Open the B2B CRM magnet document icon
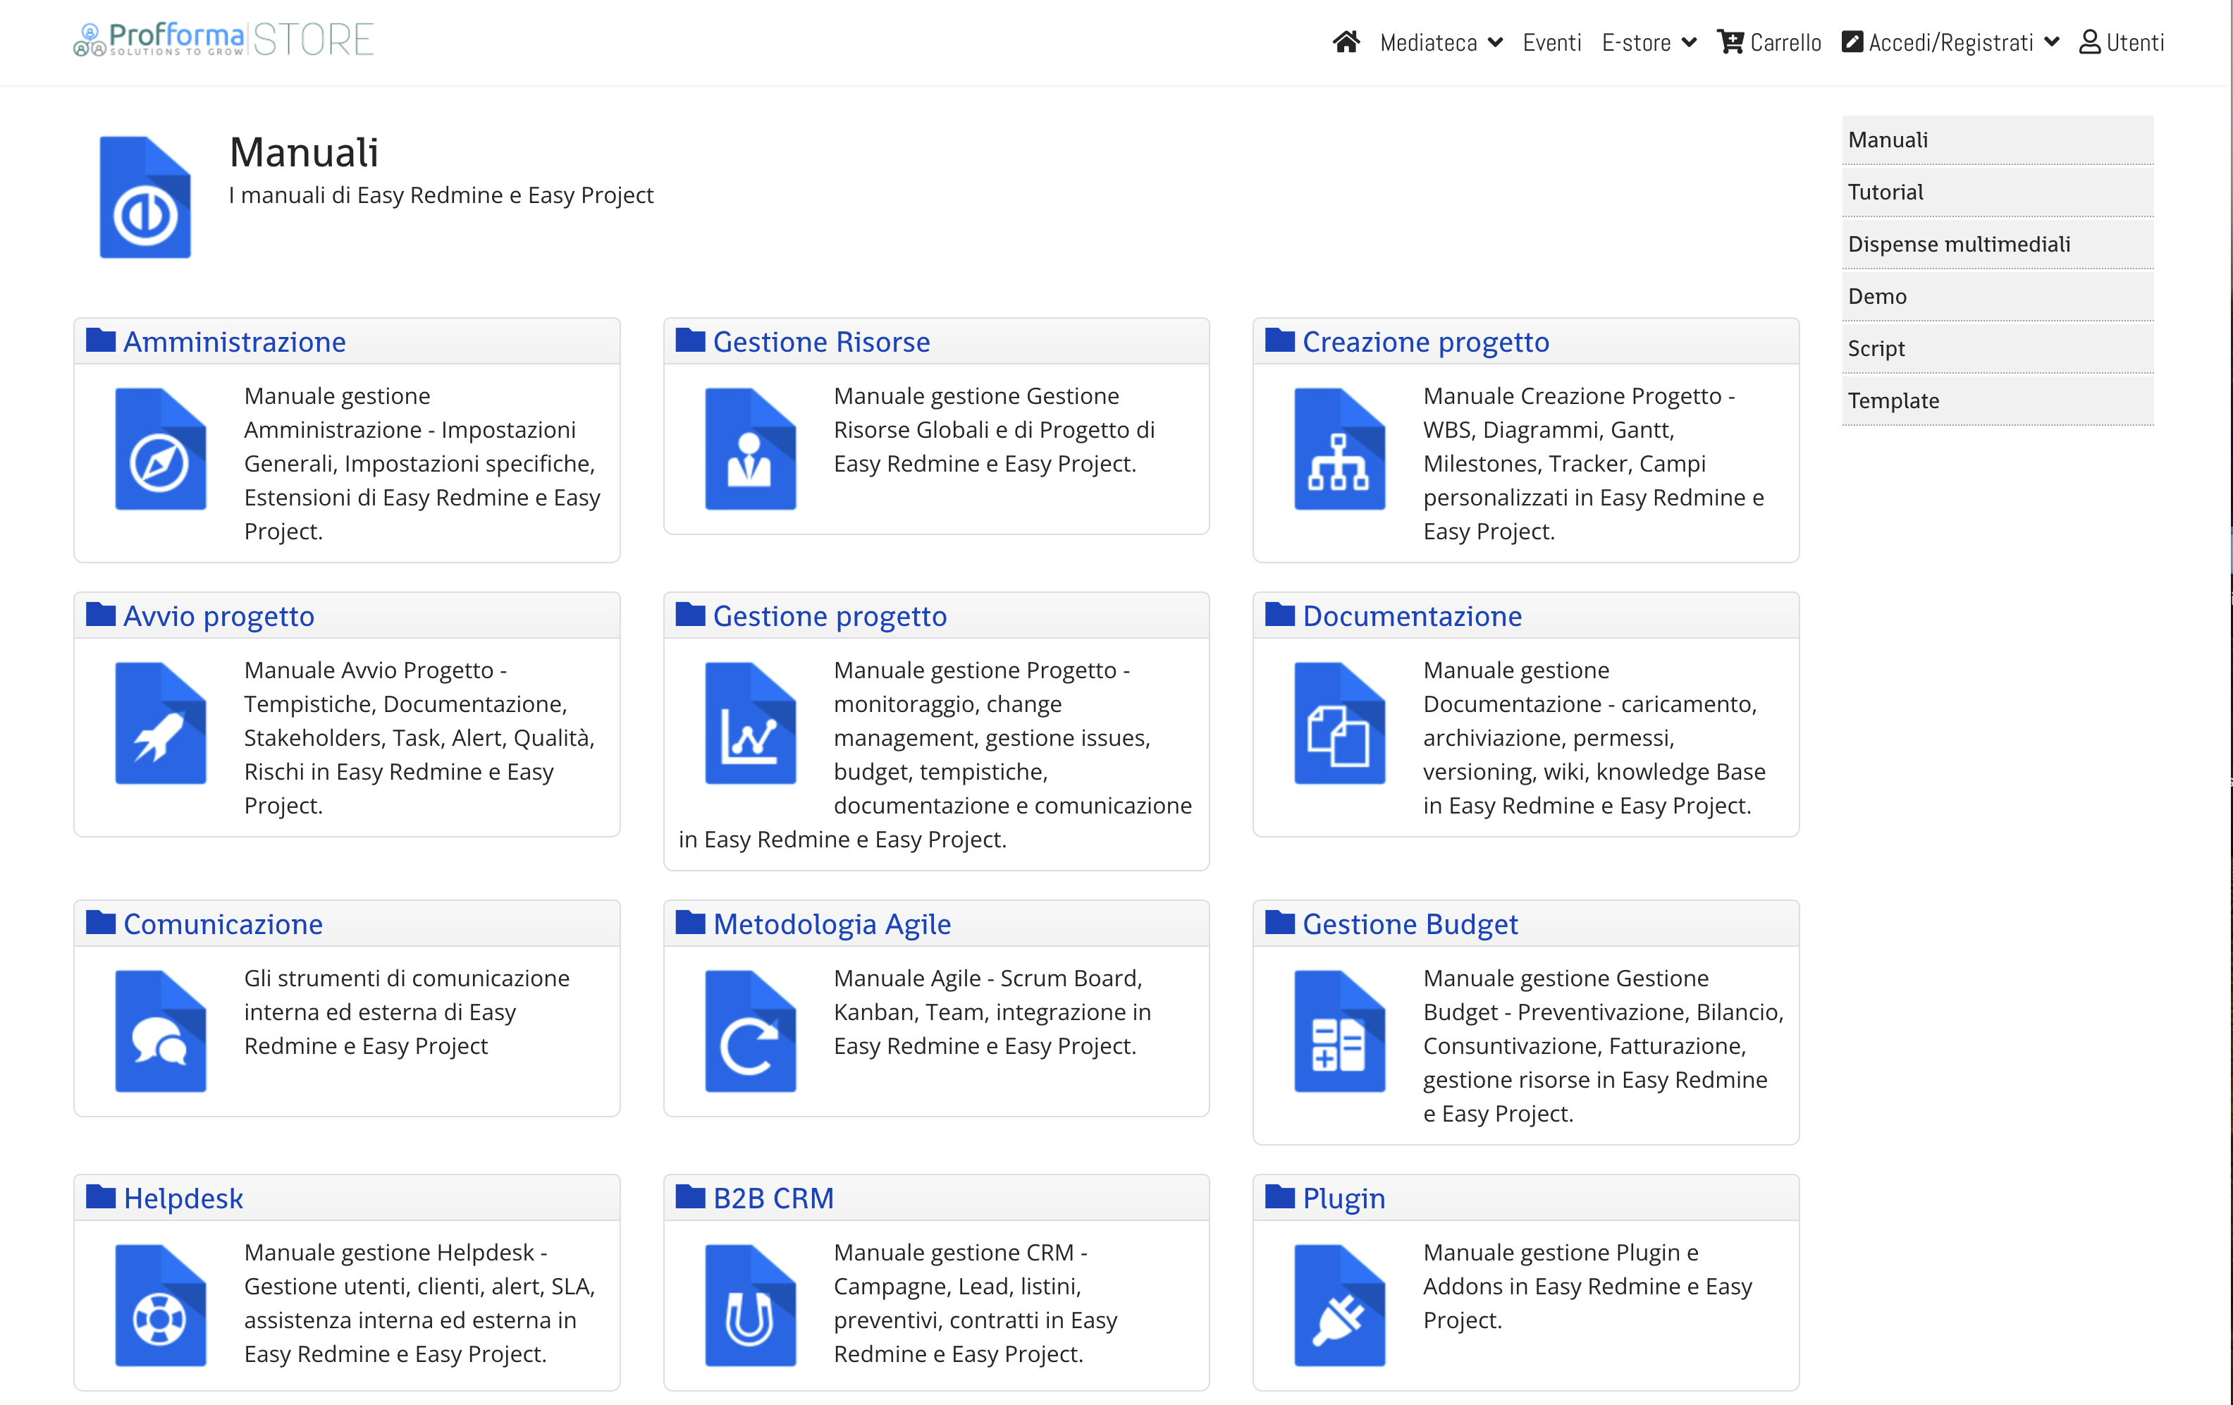 point(750,1306)
